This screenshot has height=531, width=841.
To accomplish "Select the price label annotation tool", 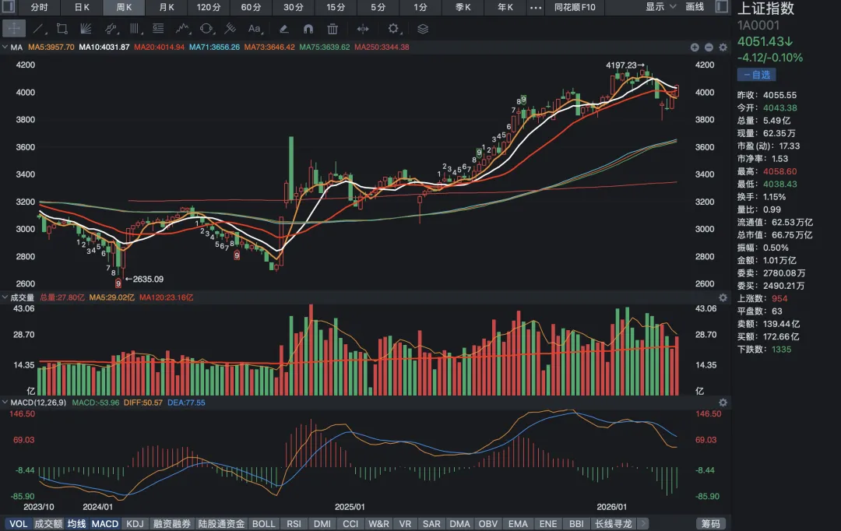I will 158,29.
